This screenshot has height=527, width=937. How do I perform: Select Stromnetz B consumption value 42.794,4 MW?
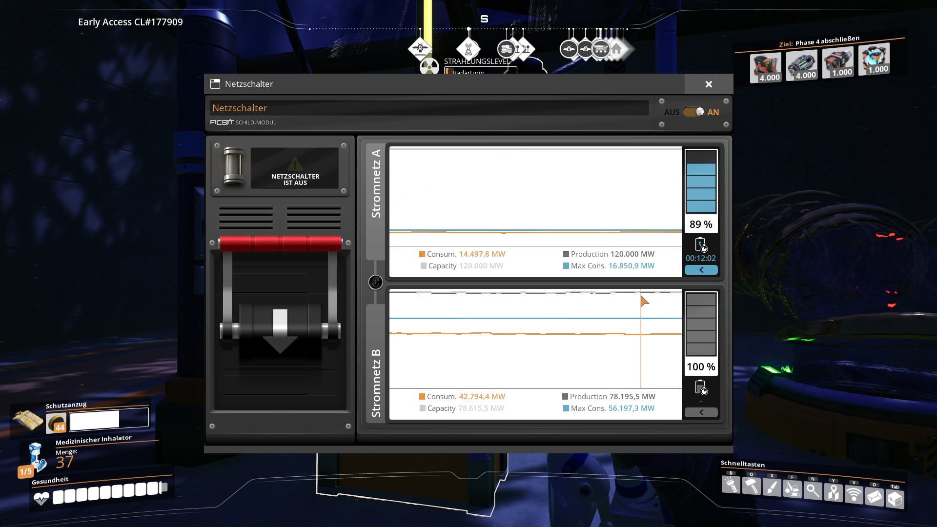482,397
